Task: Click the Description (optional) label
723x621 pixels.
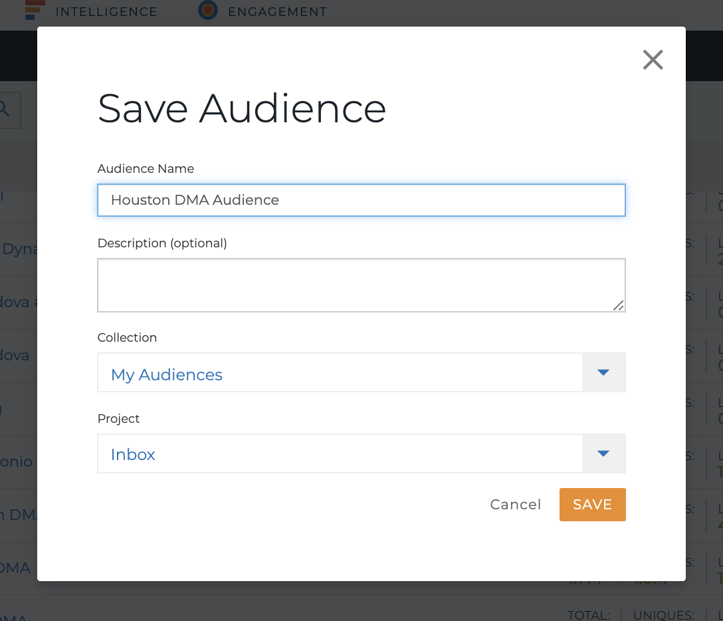Action: coord(162,243)
